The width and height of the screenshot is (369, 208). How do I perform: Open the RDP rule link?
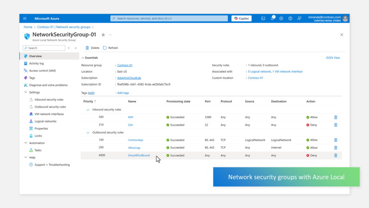(130, 117)
